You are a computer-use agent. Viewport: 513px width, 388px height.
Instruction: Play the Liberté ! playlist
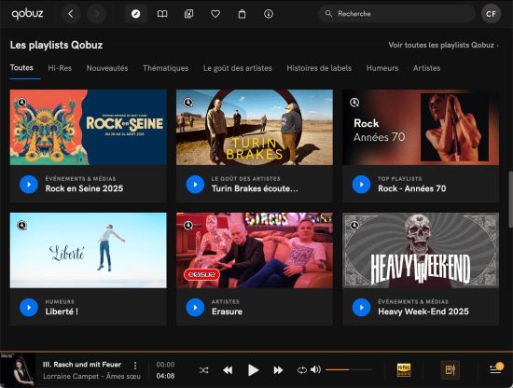click(x=29, y=307)
